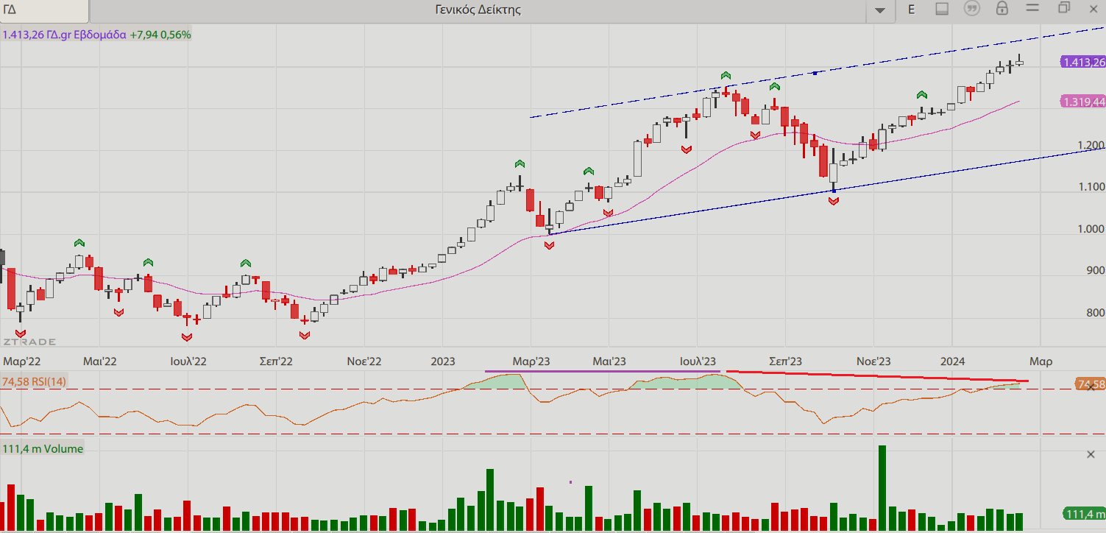Restore window using overlapping squares icon

(1064, 8)
